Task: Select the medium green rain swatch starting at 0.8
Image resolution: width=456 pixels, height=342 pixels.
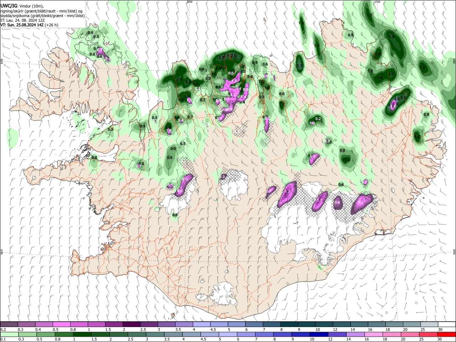Action: click(64, 334)
